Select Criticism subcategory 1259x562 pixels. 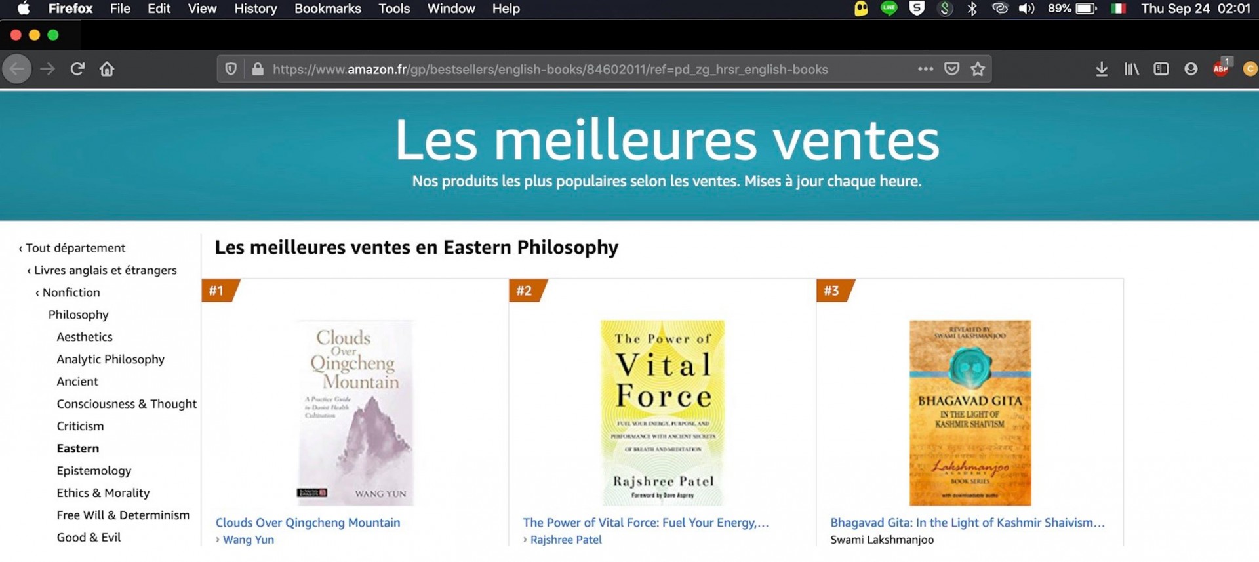point(80,426)
